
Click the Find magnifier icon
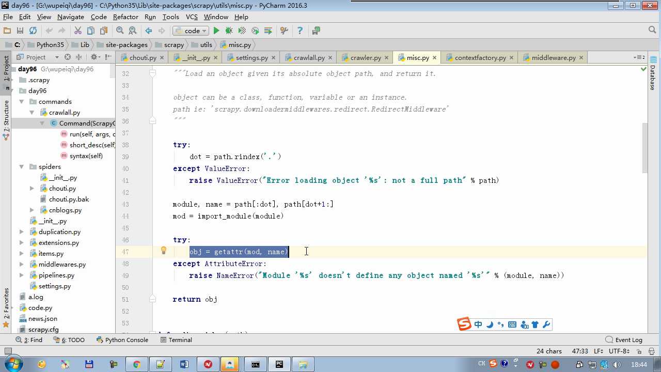120,31
